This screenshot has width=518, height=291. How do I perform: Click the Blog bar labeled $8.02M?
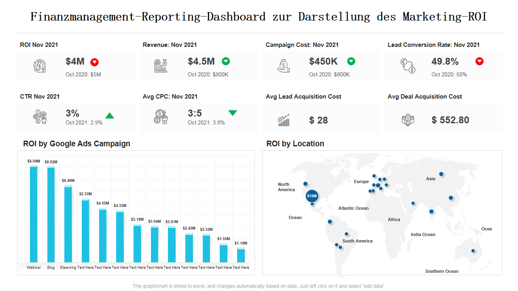pyautogui.click(x=51, y=214)
